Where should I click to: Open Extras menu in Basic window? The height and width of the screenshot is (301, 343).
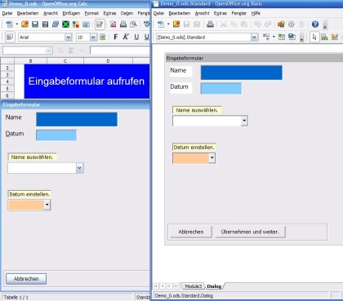pyautogui.click(x=220, y=13)
